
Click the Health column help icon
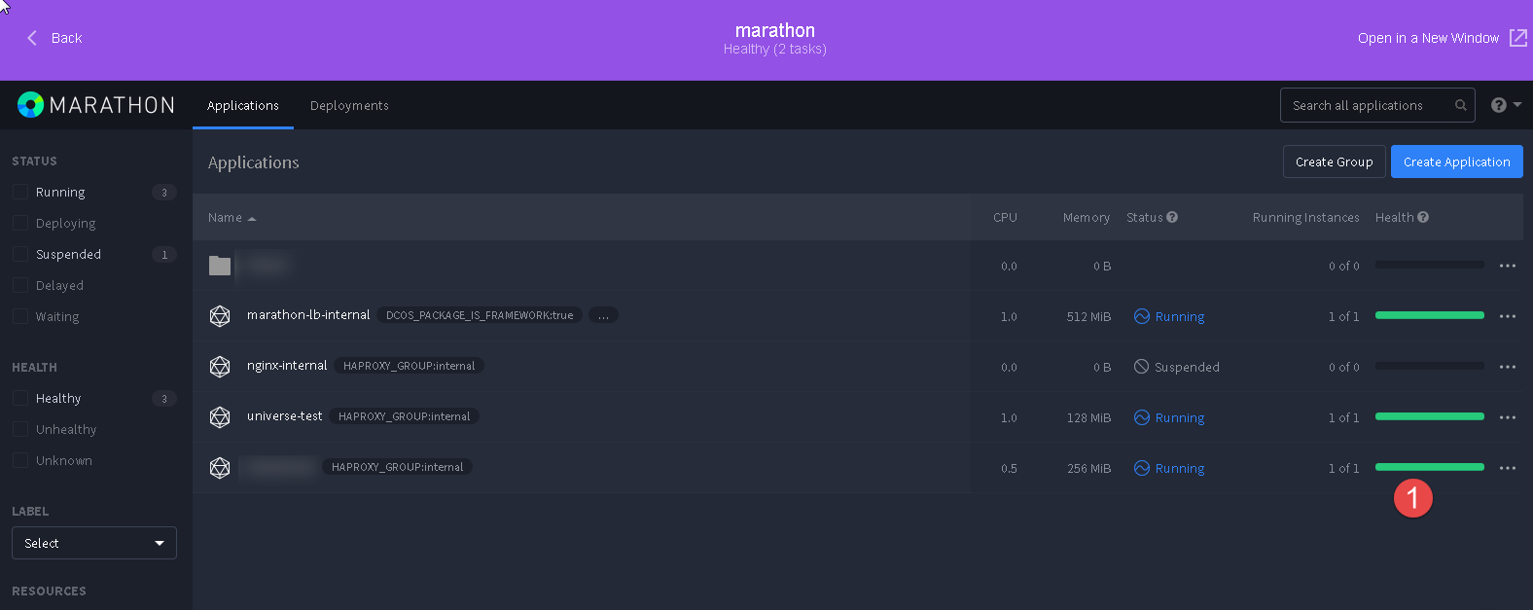click(x=1423, y=217)
